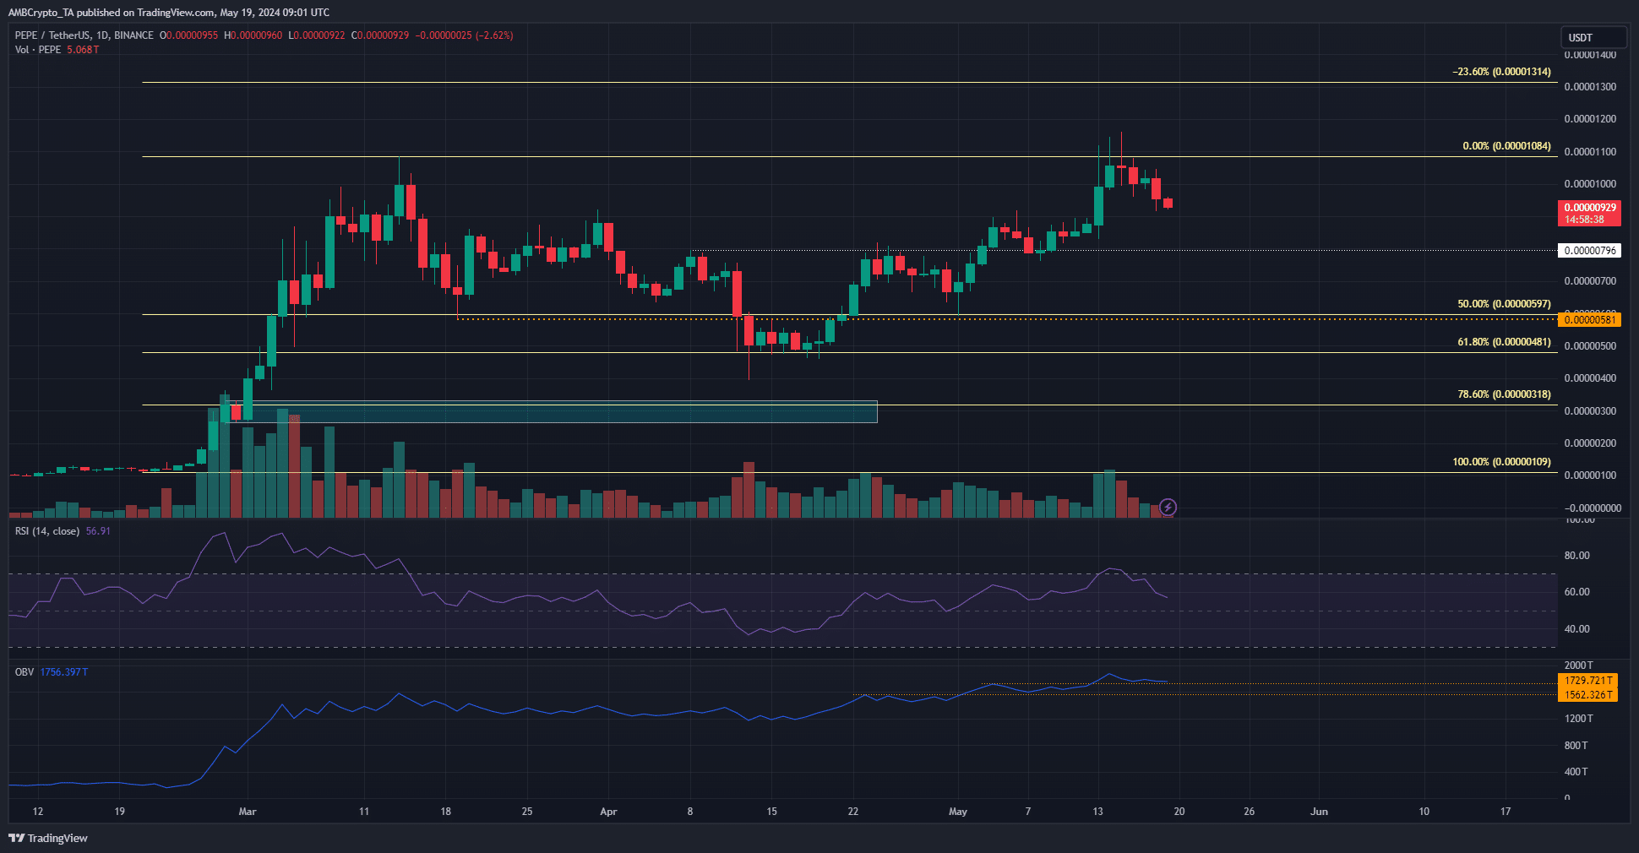1639x853 pixels.
Task: Click the 26 label on the date axis
Action: pyautogui.click(x=1250, y=812)
